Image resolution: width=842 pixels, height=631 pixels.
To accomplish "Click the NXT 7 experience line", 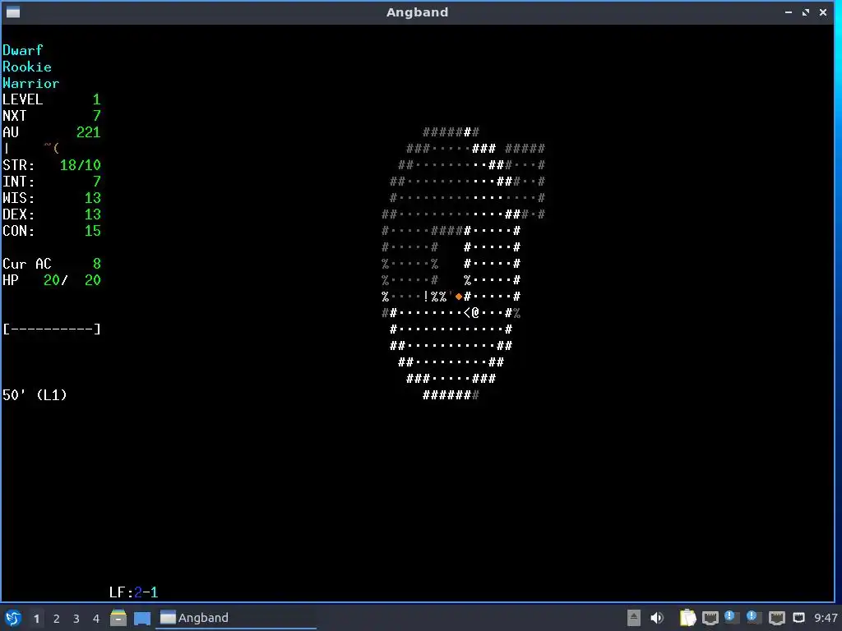I will point(52,116).
